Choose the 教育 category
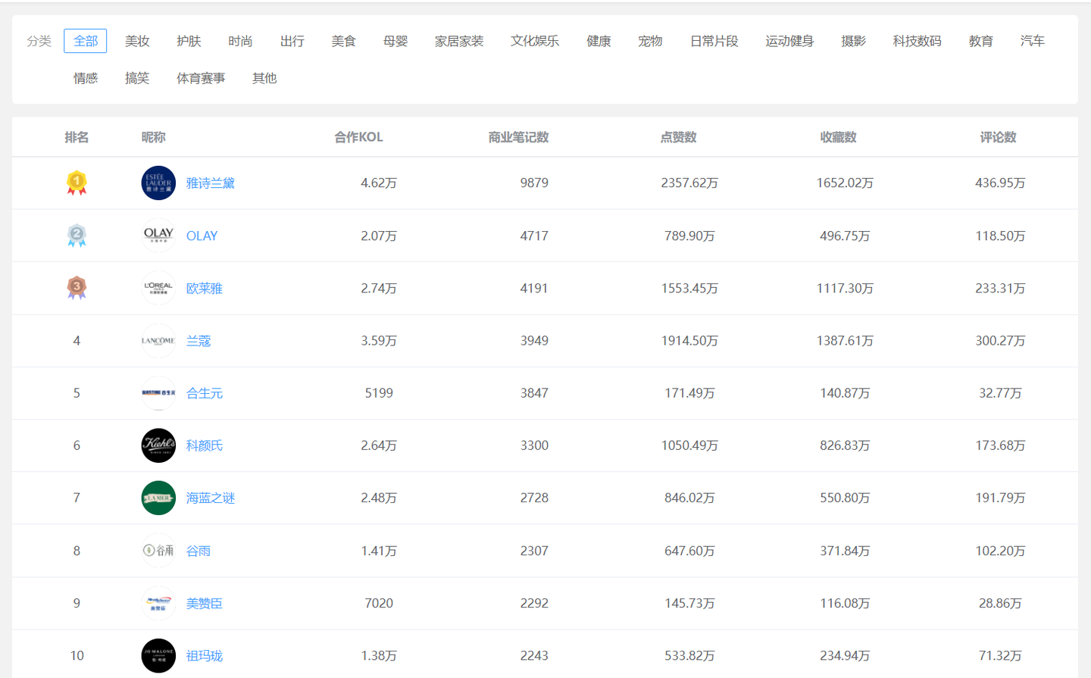Screen dimensions: 1091x678 point(980,41)
